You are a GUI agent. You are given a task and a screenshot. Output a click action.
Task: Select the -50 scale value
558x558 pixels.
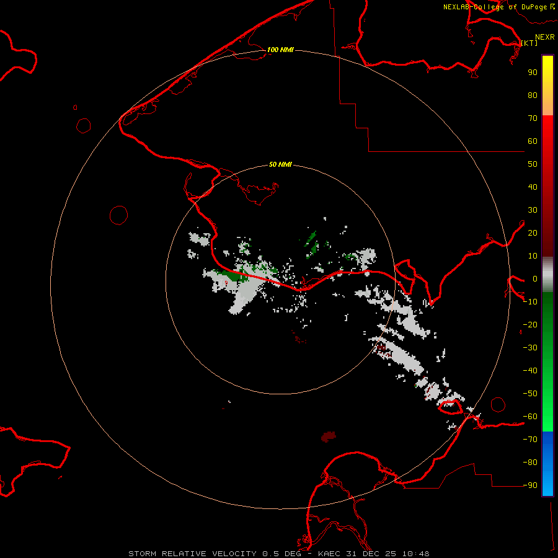click(x=530, y=394)
